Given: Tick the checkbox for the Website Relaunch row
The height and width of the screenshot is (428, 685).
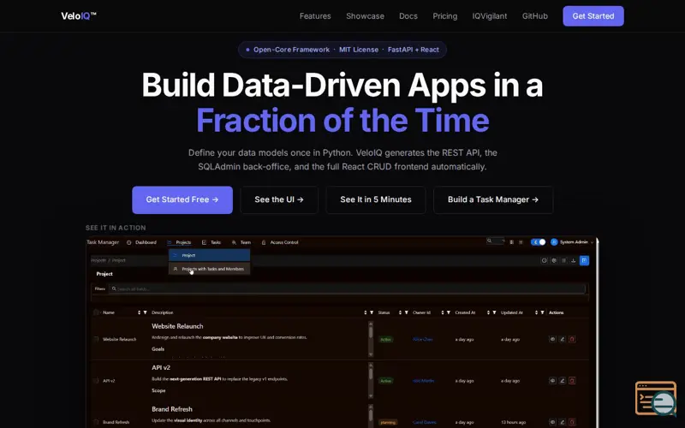Looking at the screenshot, I should [96, 339].
